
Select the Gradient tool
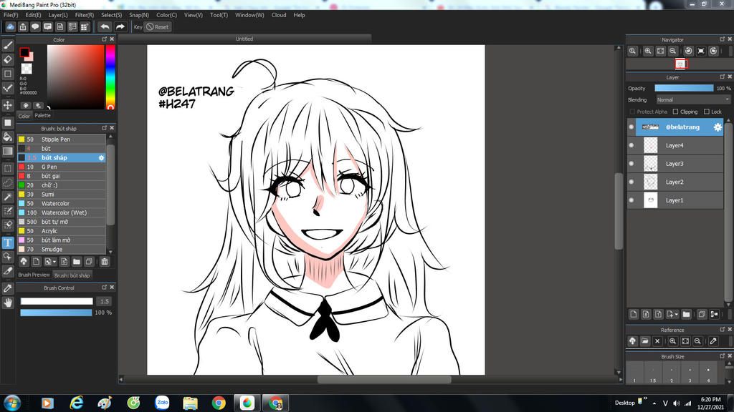click(x=7, y=152)
